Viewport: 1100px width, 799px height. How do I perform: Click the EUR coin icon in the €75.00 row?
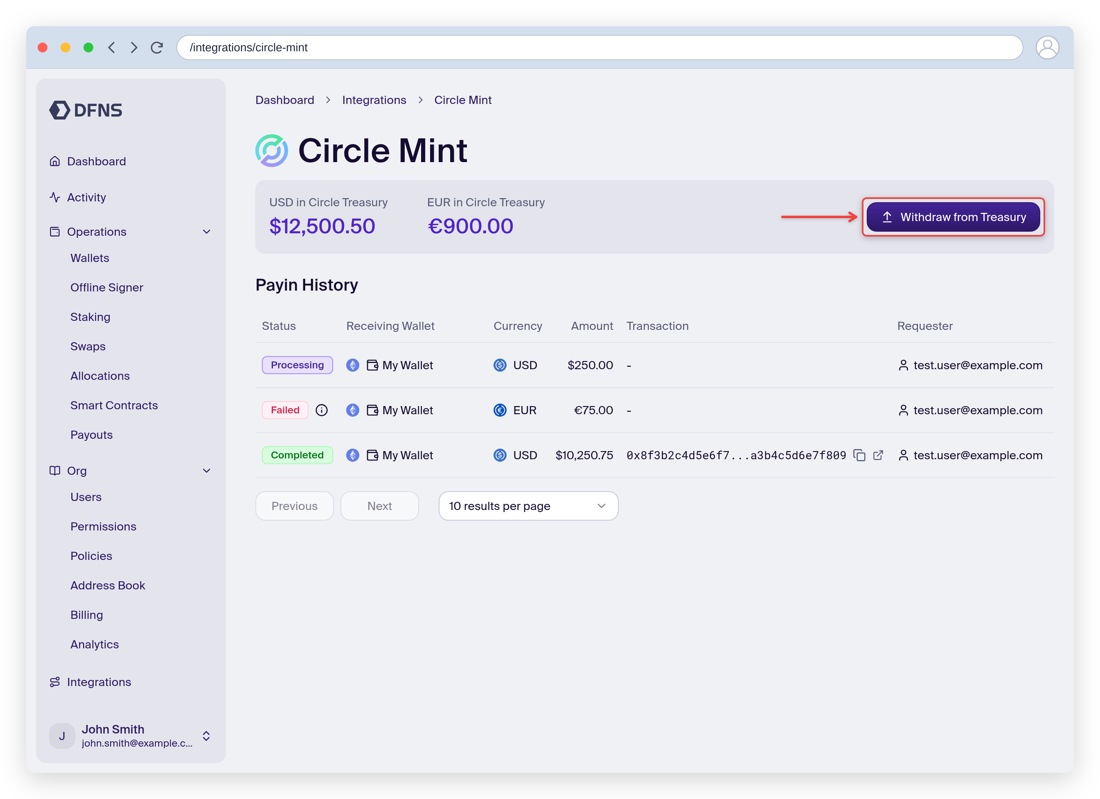(x=500, y=411)
